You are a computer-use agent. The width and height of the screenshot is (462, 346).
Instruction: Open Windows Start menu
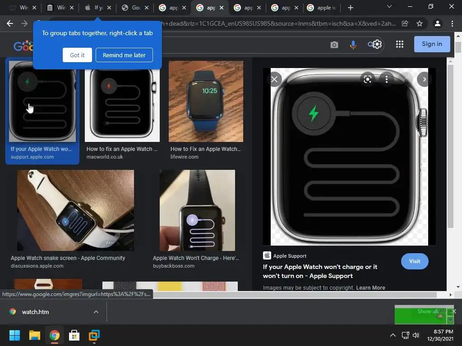click(14, 335)
